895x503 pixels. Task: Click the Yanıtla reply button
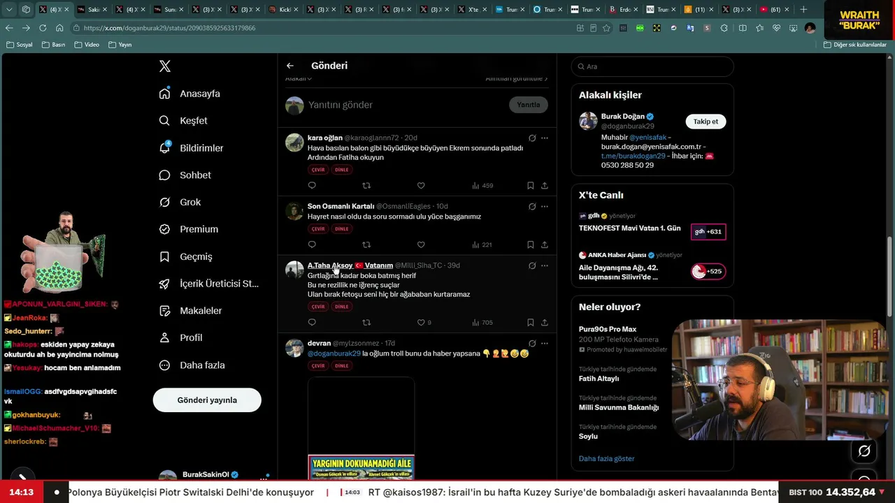529,105
